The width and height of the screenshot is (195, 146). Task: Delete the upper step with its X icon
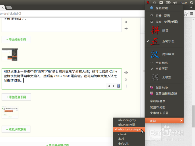[x=126, y=22]
